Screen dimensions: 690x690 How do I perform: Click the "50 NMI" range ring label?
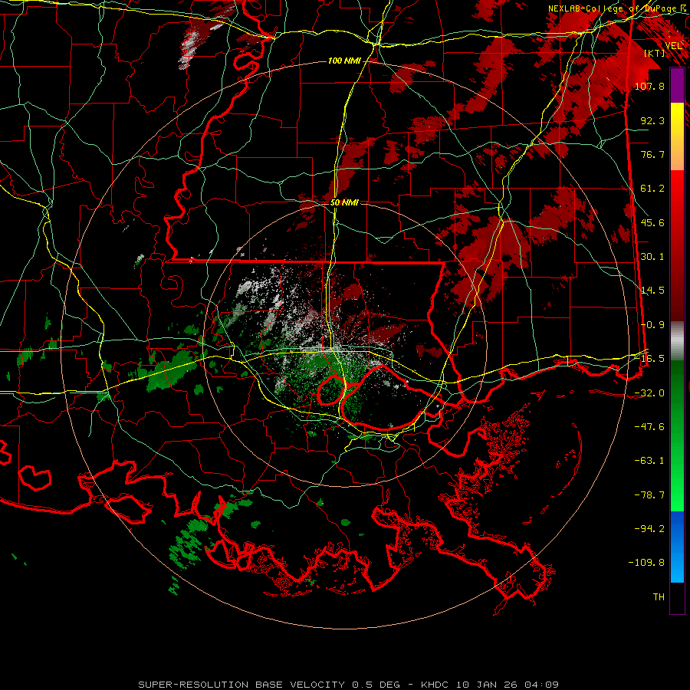(x=344, y=202)
